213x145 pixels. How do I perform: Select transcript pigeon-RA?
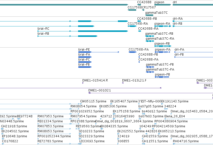(162, 24)
